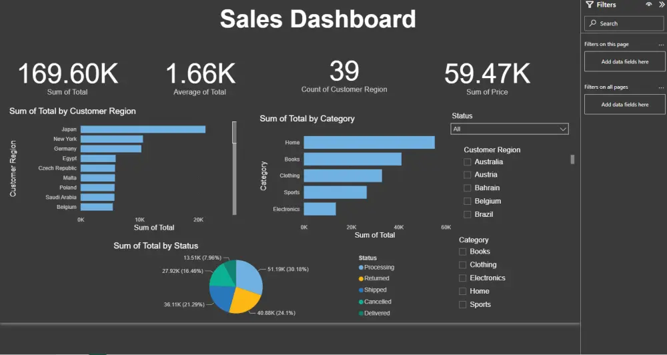Click the Processing legend color dot
This screenshot has height=355, width=667.
[x=361, y=268]
